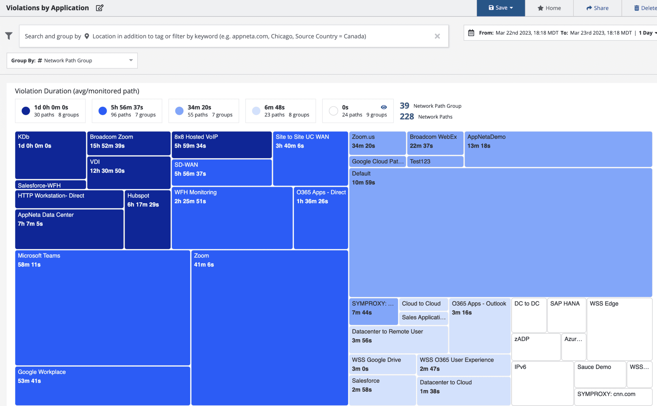Click the calendar icon for date range
The image size is (657, 406).
tap(471, 33)
